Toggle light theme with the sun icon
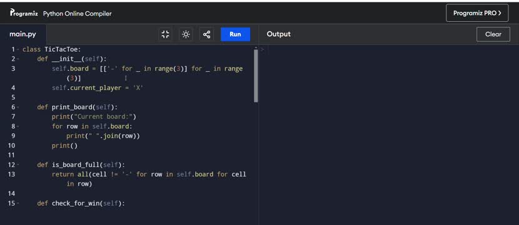 (186, 34)
